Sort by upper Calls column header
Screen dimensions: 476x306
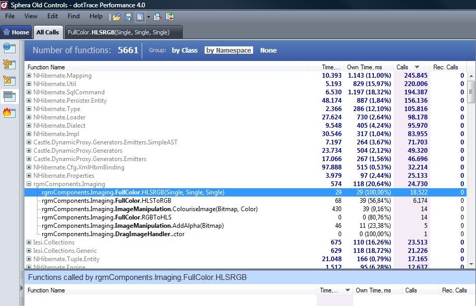tap(411, 67)
